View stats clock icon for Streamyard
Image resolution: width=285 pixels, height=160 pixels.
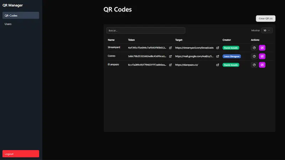[254, 48]
